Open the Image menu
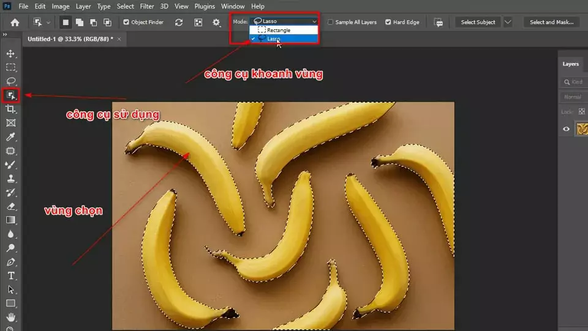Image resolution: width=588 pixels, height=331 pixels. tap(61, 6)
